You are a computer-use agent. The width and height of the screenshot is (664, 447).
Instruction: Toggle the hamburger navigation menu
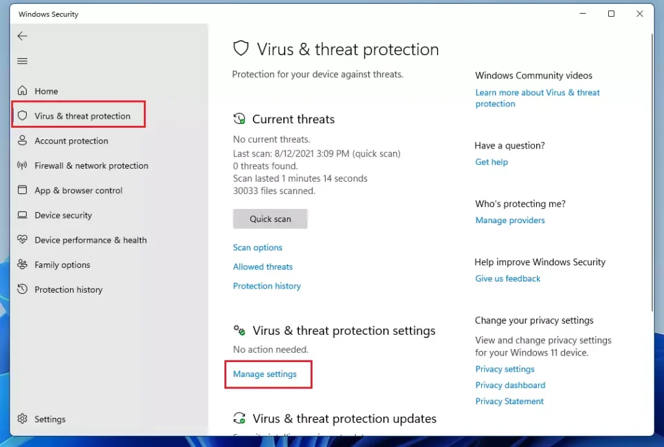23,61
